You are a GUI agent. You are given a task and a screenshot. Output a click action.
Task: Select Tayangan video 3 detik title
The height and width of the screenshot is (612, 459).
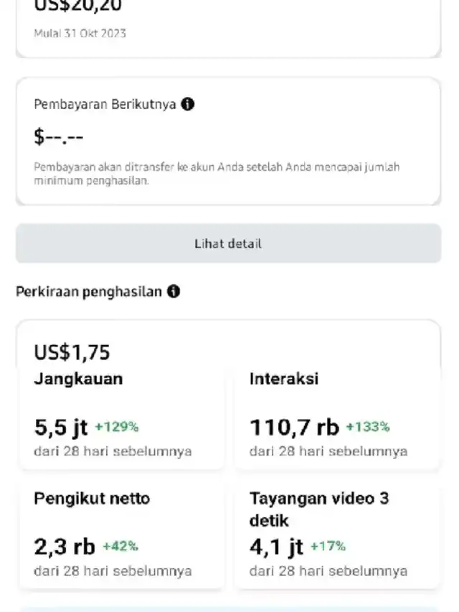tap(319, 509)
